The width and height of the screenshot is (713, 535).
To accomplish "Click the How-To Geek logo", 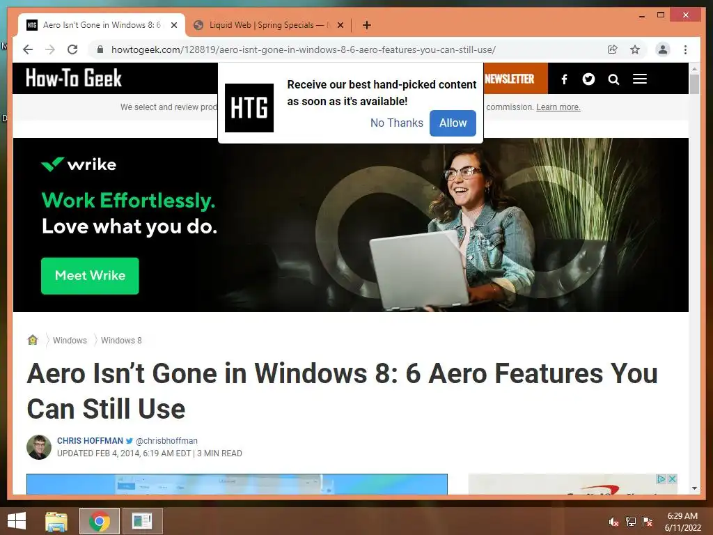I will pos(74,78).
